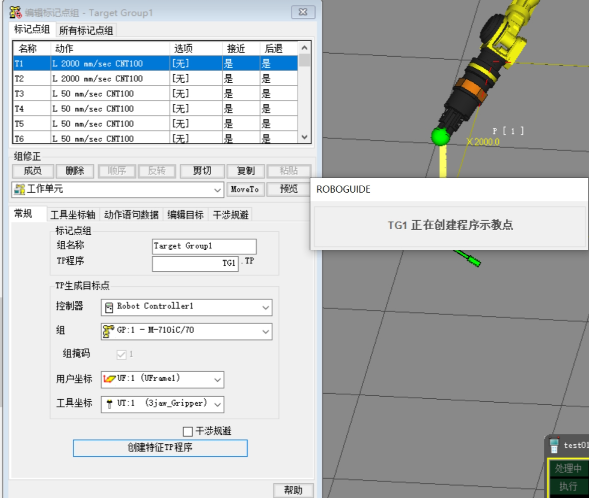Click the MoveTo button
This screenshot has width=589, height=498.
click(x=245, y=190)
